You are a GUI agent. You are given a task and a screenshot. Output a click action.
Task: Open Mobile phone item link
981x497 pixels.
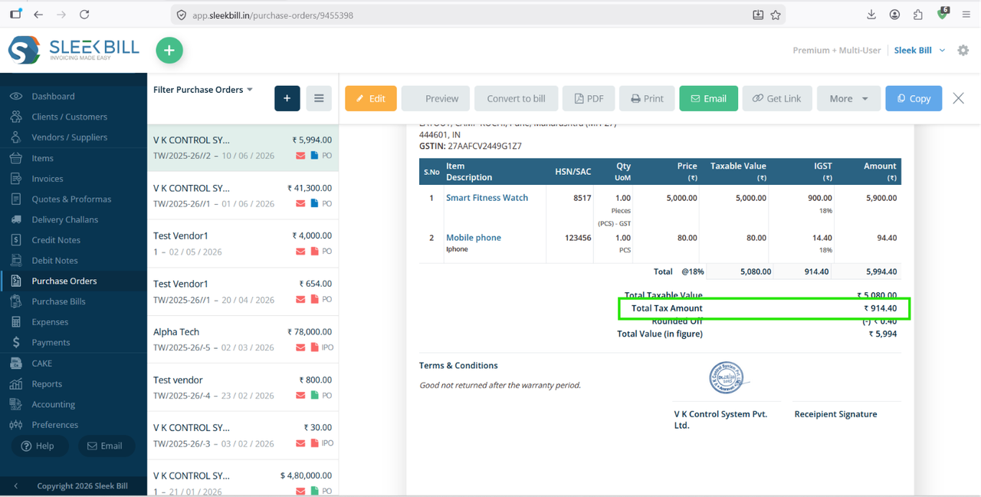pyautogui.click(x=474, y=238)
